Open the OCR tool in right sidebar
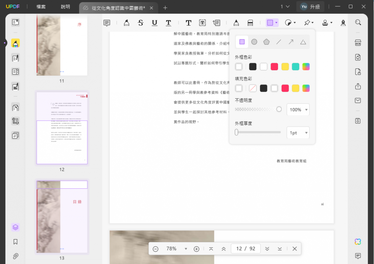 (358, 43)
